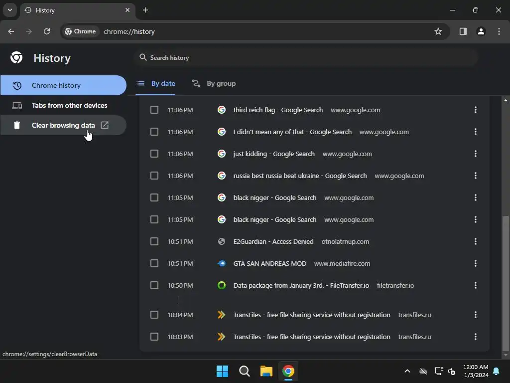Click the trash icon beside Clear browsing data

point(17,125)
